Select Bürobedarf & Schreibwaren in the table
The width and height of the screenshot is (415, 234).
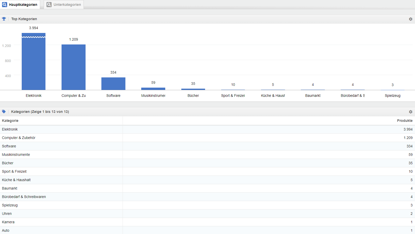pos(24,197)
